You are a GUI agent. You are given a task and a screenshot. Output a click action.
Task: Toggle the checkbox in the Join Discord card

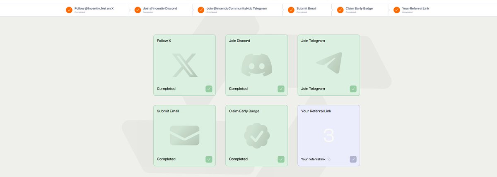click(x=281, y=89)
